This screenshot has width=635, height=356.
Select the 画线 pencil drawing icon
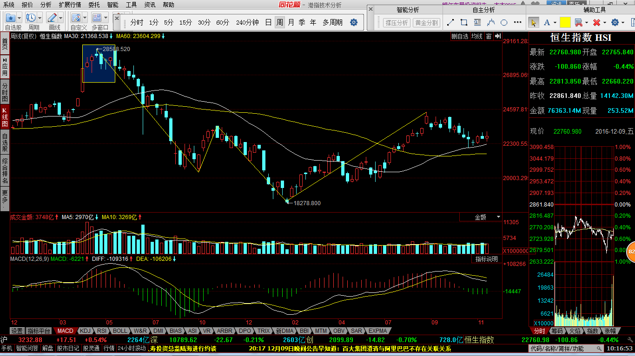point(52,18)
